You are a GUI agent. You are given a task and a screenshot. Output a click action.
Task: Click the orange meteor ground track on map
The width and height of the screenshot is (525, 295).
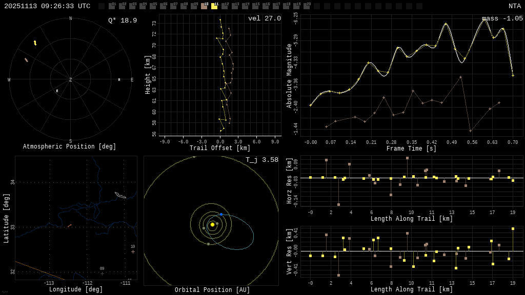pos(70,225)
